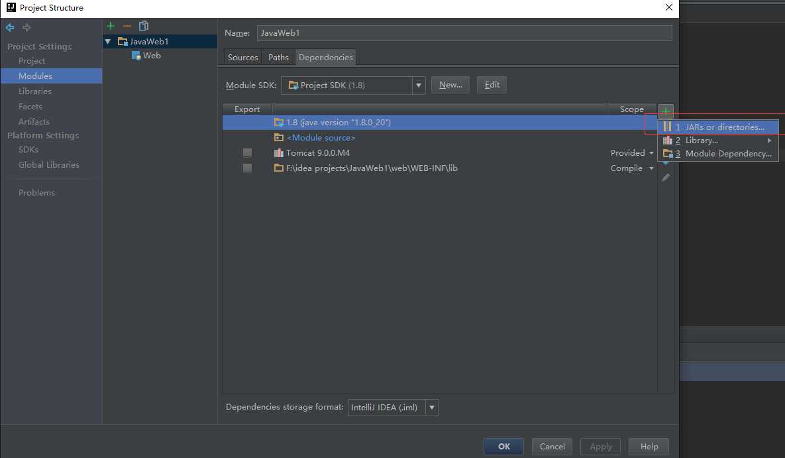This screenshot has width=785, height=458.
Task: Edit dependency with the pencil icon
Action: [x=666, y=178]
